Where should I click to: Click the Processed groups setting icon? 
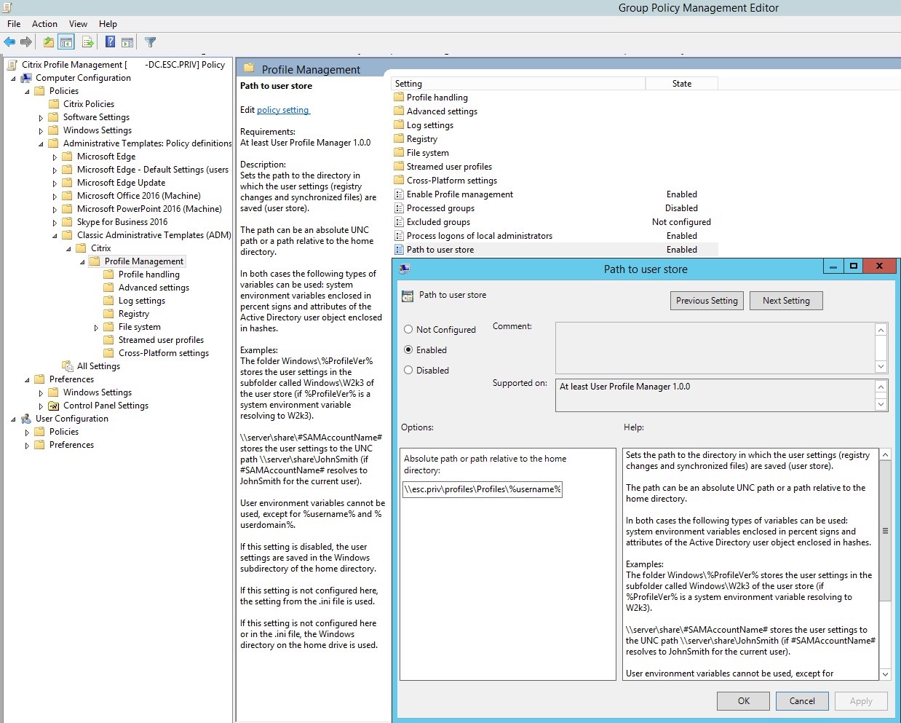399,208
